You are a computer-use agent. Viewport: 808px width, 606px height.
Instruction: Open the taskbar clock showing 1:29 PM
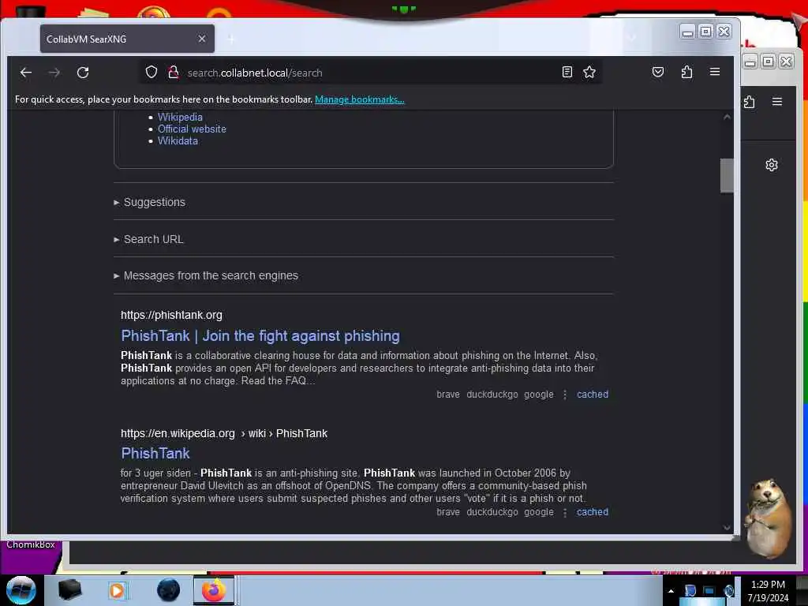pos(768,590)
